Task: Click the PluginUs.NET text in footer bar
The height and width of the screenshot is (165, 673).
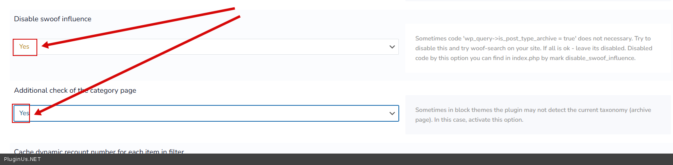Action: (x=23, y=159)
